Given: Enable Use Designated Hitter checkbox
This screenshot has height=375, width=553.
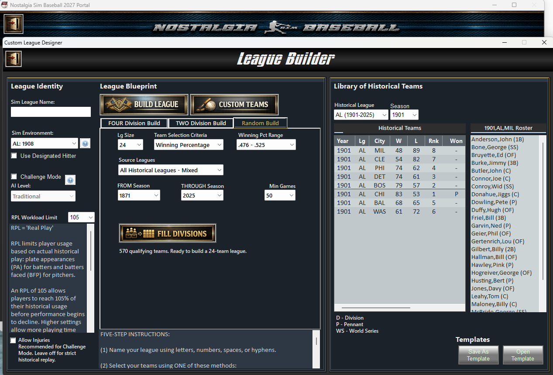Looking at the screenshot, I should point(14,156).
